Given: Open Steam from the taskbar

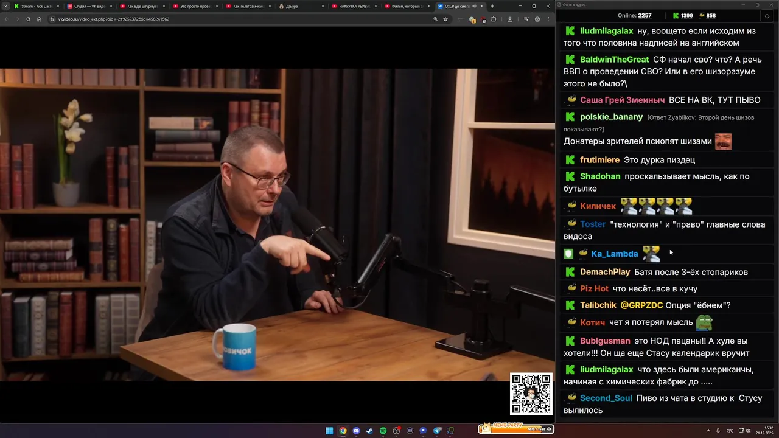Looking at the screenshot, I should [369, 431].
